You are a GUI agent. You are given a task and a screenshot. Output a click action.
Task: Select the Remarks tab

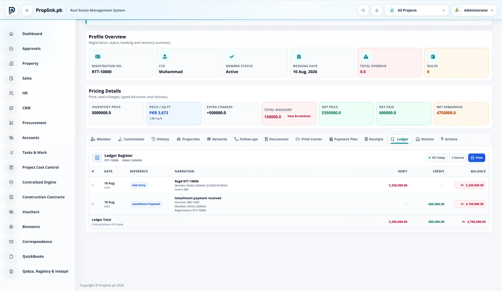[x=217, y=139]
